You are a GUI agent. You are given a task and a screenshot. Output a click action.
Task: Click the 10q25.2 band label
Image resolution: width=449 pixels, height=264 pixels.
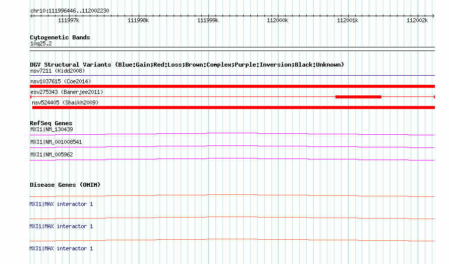41,43
